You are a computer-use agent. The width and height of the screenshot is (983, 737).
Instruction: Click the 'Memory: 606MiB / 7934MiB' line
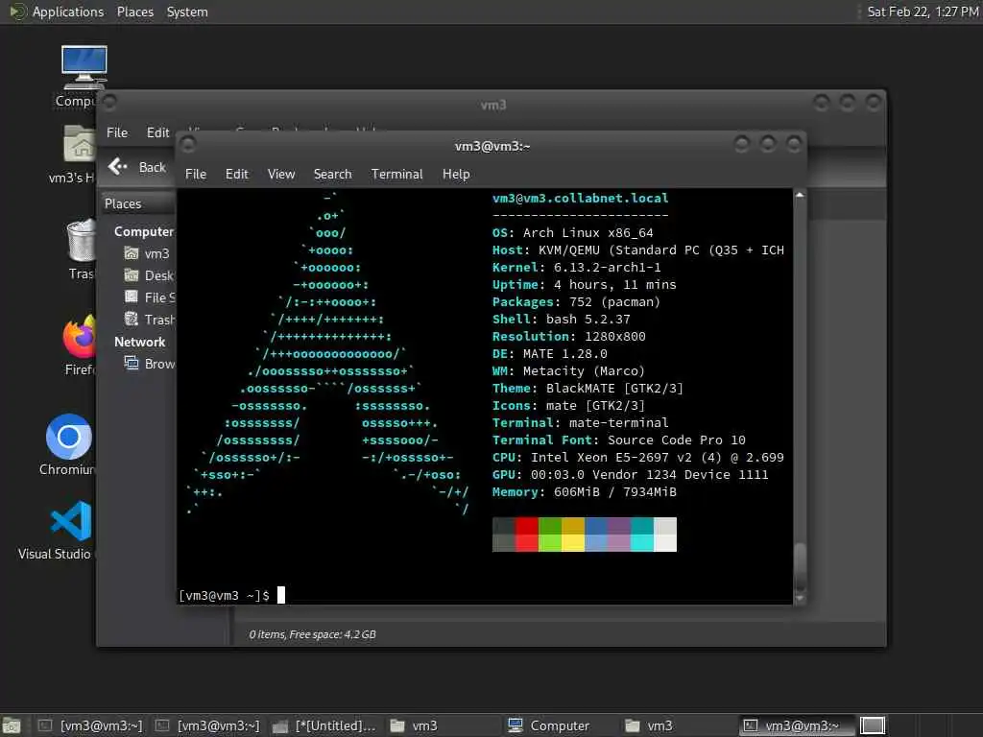585,492
